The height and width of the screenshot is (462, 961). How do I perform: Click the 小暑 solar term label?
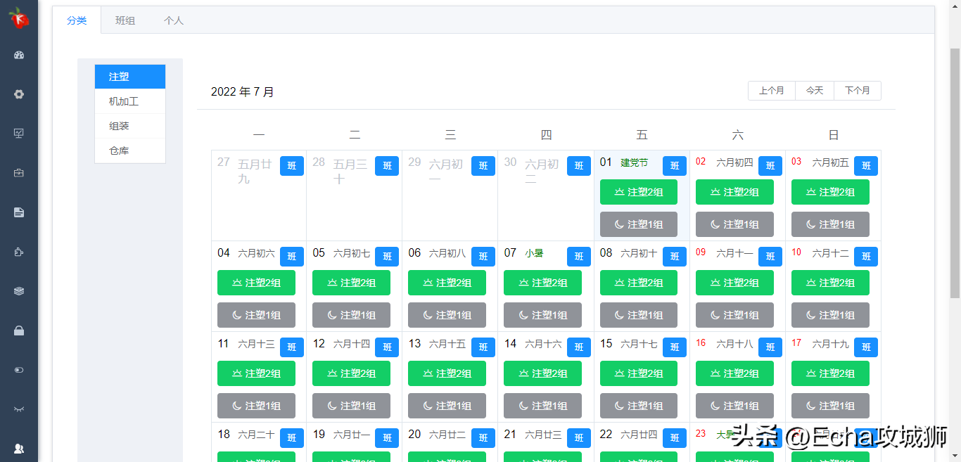(x=534, y=253)
